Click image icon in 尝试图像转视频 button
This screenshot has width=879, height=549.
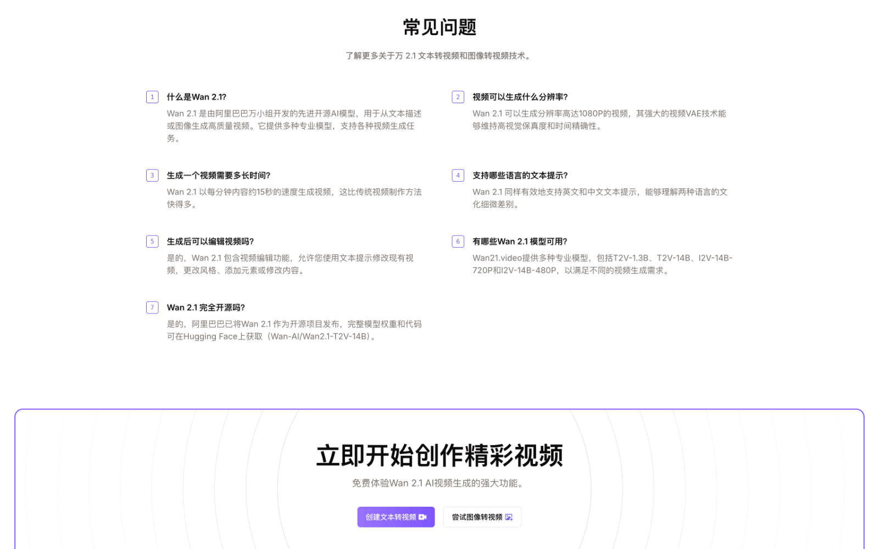click(x=509, y=517)
